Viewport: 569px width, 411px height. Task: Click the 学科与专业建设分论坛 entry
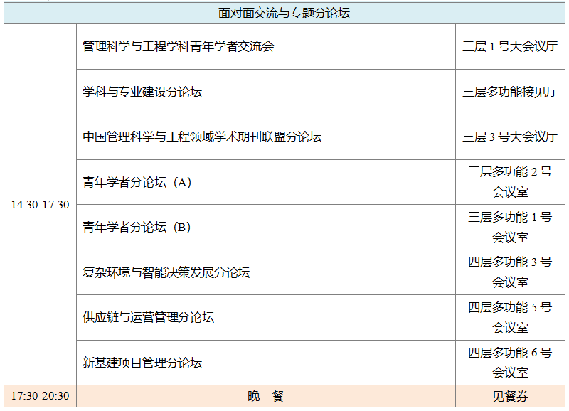pos(142,92)
